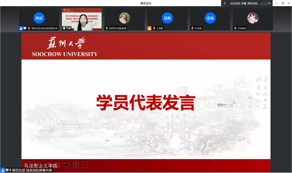Click the 截图(Alt + S) screenshot button
292x173 pixels.
pyautogui.click(x=225, y=104)
